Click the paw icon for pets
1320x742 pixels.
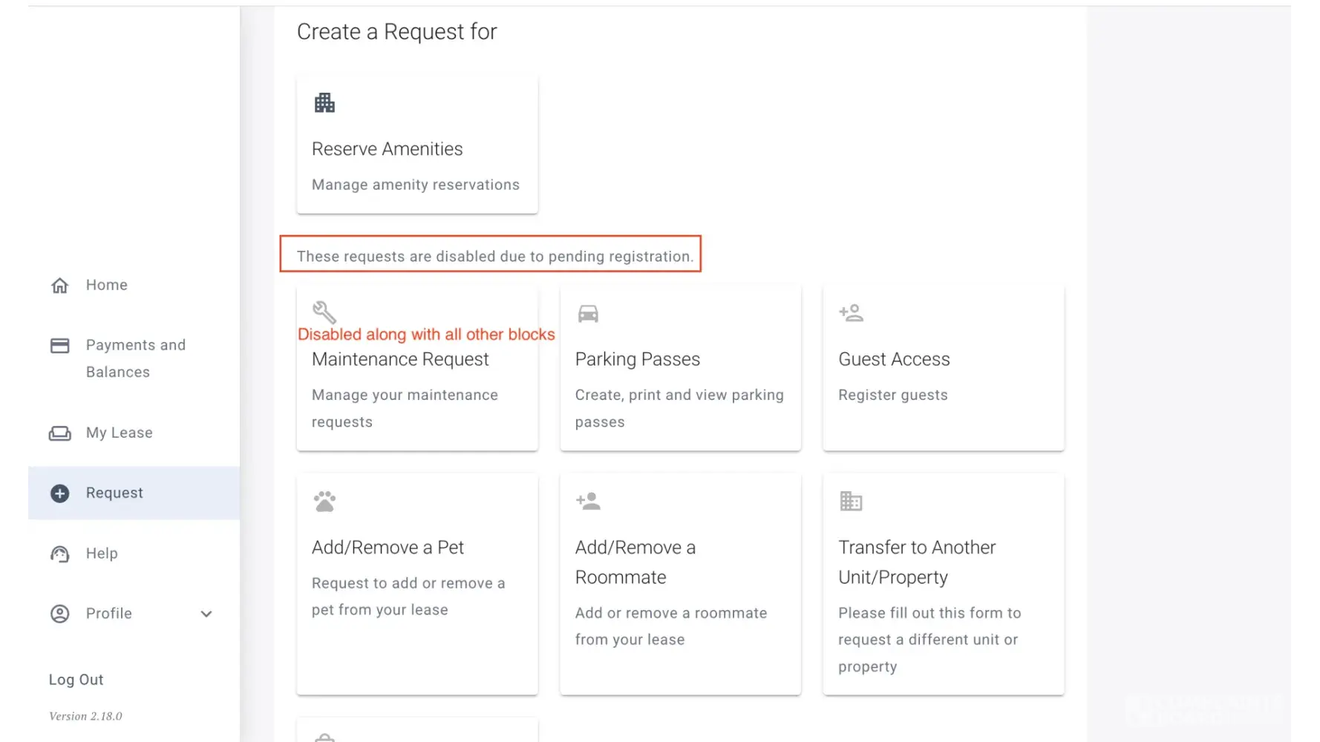tap(324, 502)
